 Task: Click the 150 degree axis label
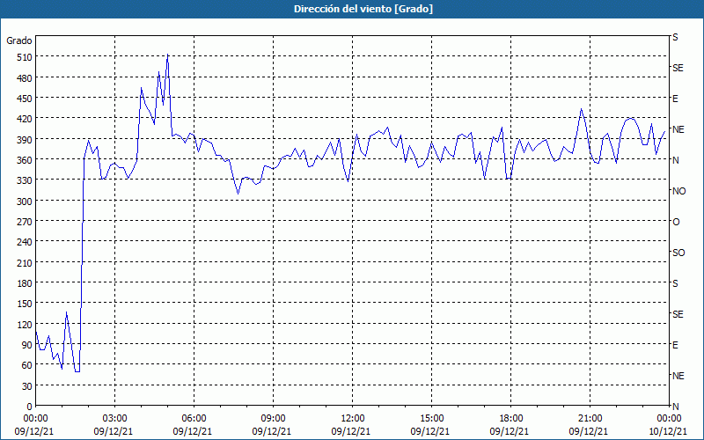click(25, 304)
